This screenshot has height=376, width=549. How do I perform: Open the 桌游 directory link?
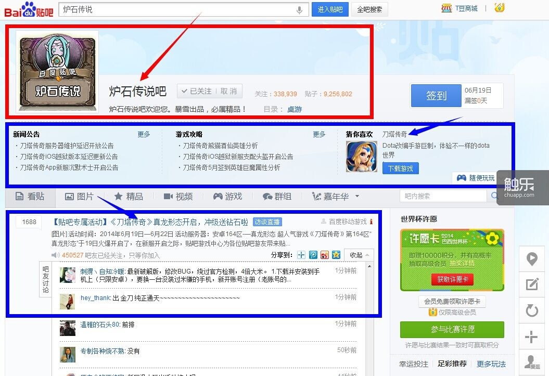[295, 110]
